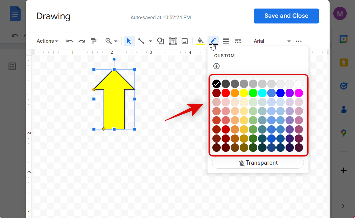The width and height of the screenshot is (355, 218).
Task: Pick the cyan color swatch
Action: pyautogui.click(x=262, y=93)
